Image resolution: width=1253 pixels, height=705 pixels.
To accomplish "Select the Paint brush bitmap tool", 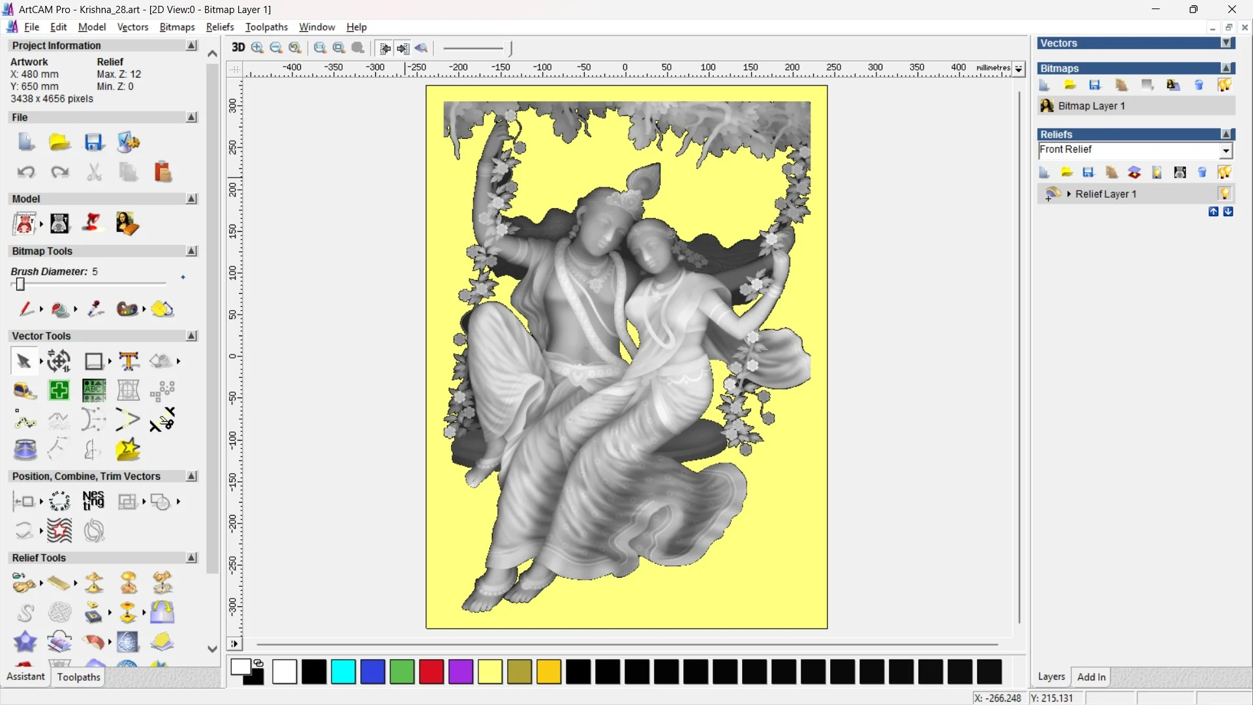I will coord(25,309).
